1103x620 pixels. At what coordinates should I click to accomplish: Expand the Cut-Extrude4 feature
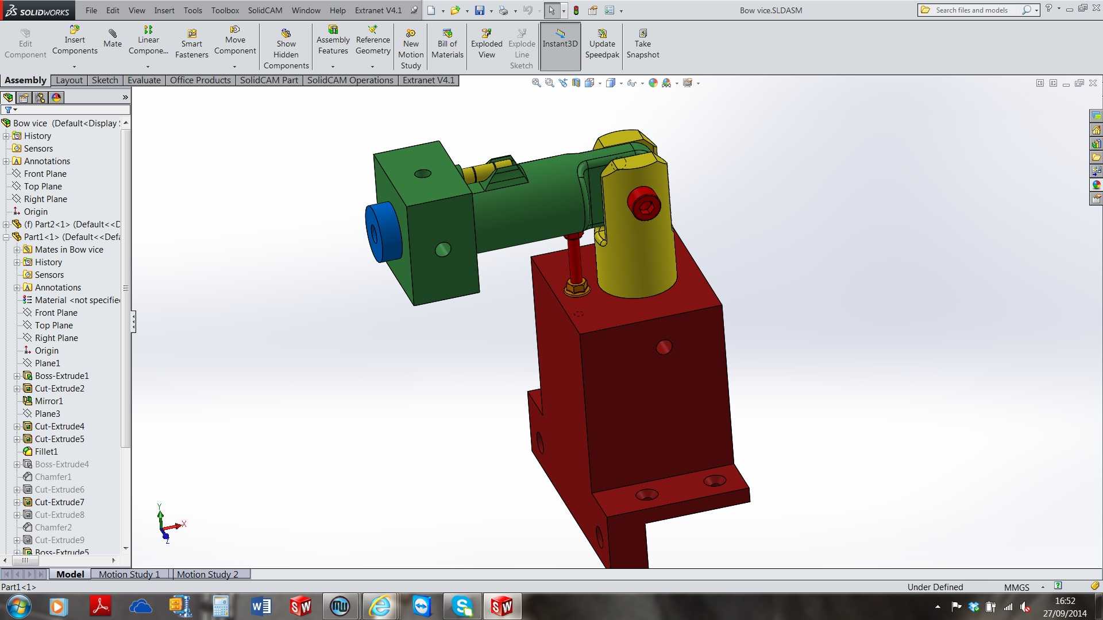click(x=17, y=427)
